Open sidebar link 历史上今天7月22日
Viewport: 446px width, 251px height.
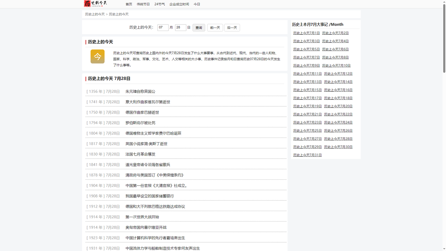coord(338,114)
